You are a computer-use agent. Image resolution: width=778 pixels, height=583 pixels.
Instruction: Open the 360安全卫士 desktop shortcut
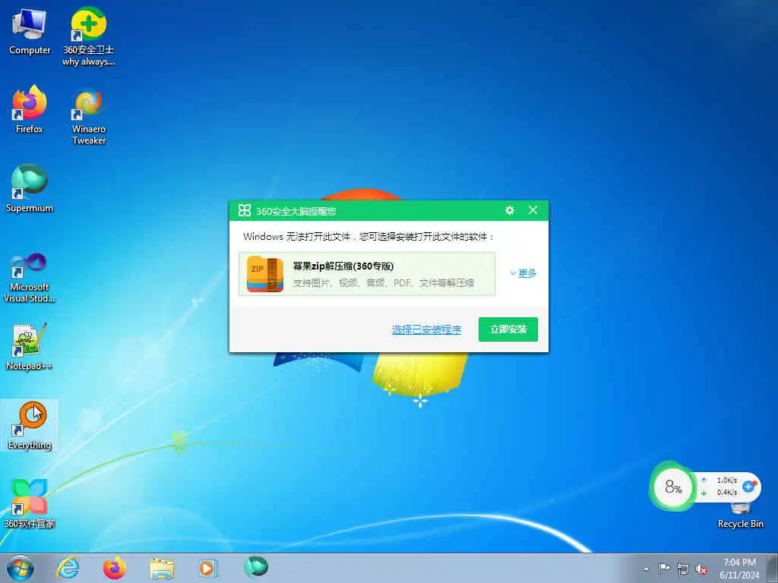point(88,36)
